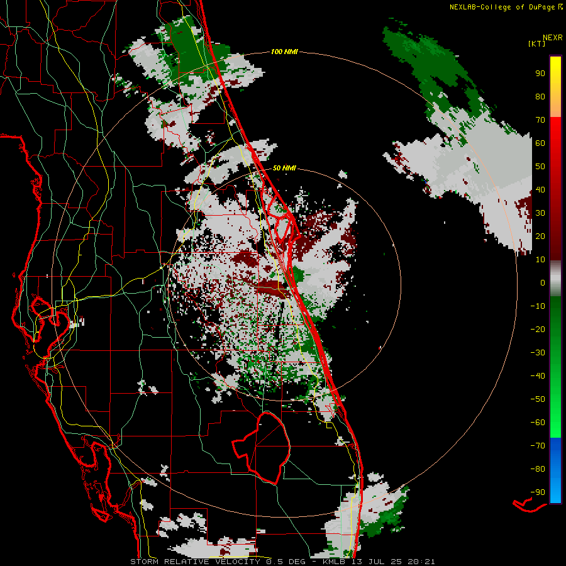The image size is (566, 566).
Task: Click the 10 value on velocity scale
Action: pyautogui.click(x=540, y=260)
